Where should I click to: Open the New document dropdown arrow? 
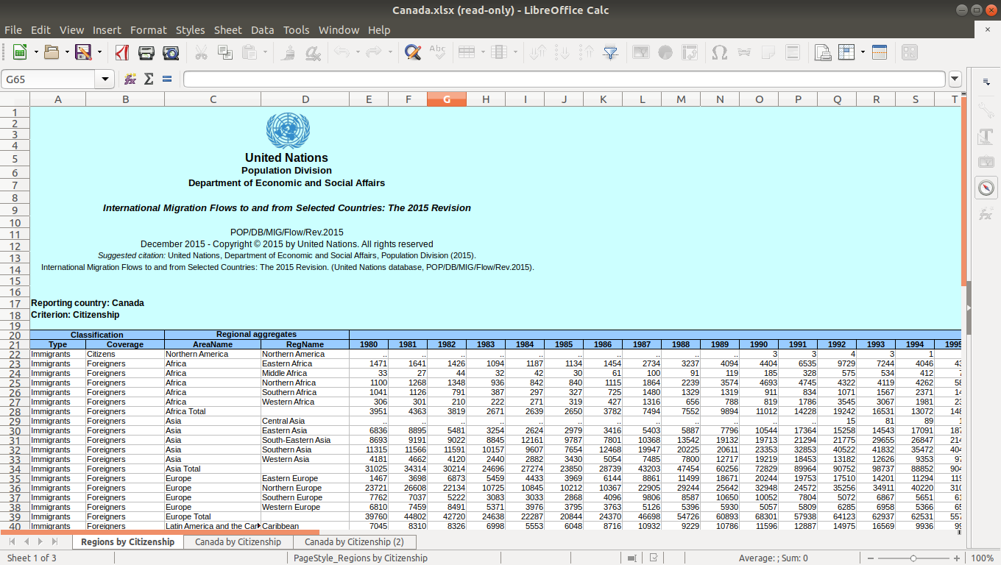pos(35,52)
